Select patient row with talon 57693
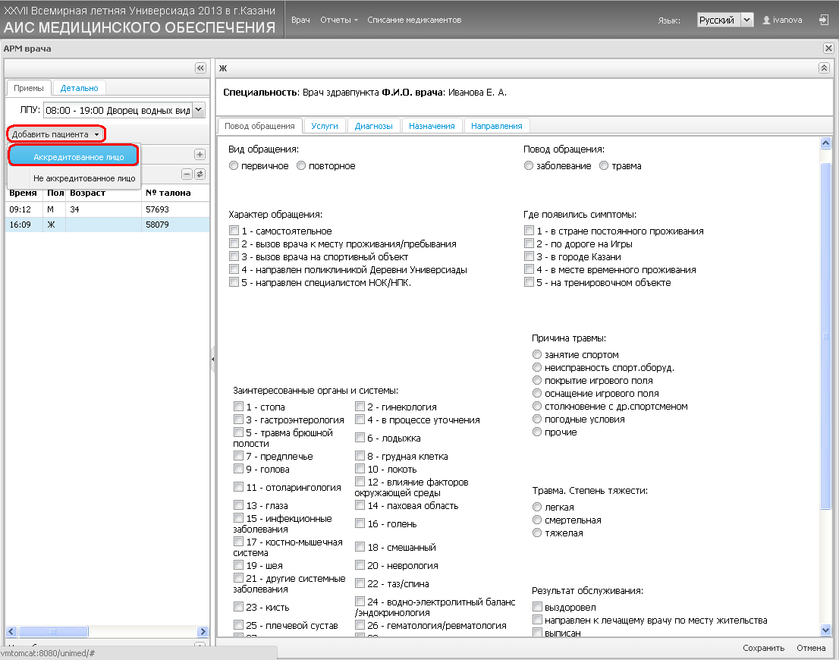 [108, 209]
